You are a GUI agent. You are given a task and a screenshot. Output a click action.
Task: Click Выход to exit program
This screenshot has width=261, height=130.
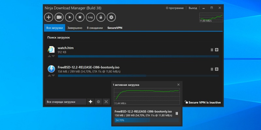click(193, 8)
